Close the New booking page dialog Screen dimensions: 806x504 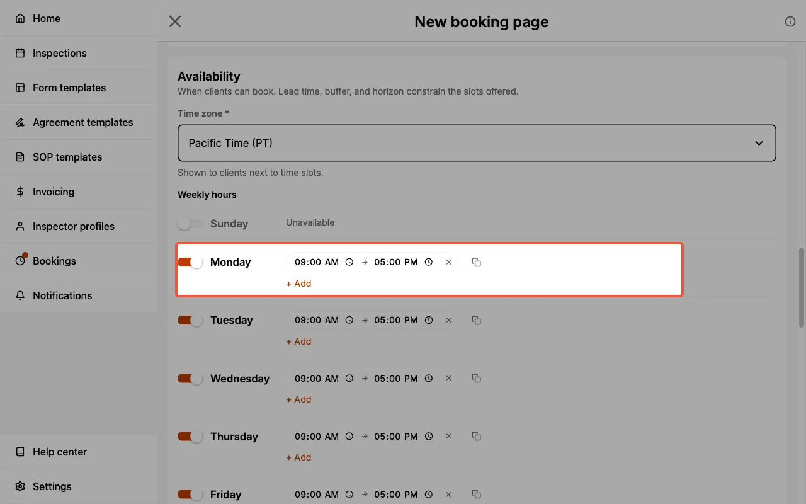(175, 21)
